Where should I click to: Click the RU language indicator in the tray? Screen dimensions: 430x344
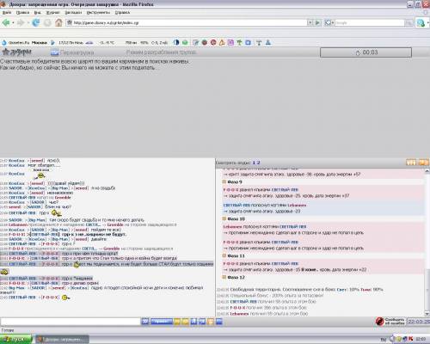[384, 339]
